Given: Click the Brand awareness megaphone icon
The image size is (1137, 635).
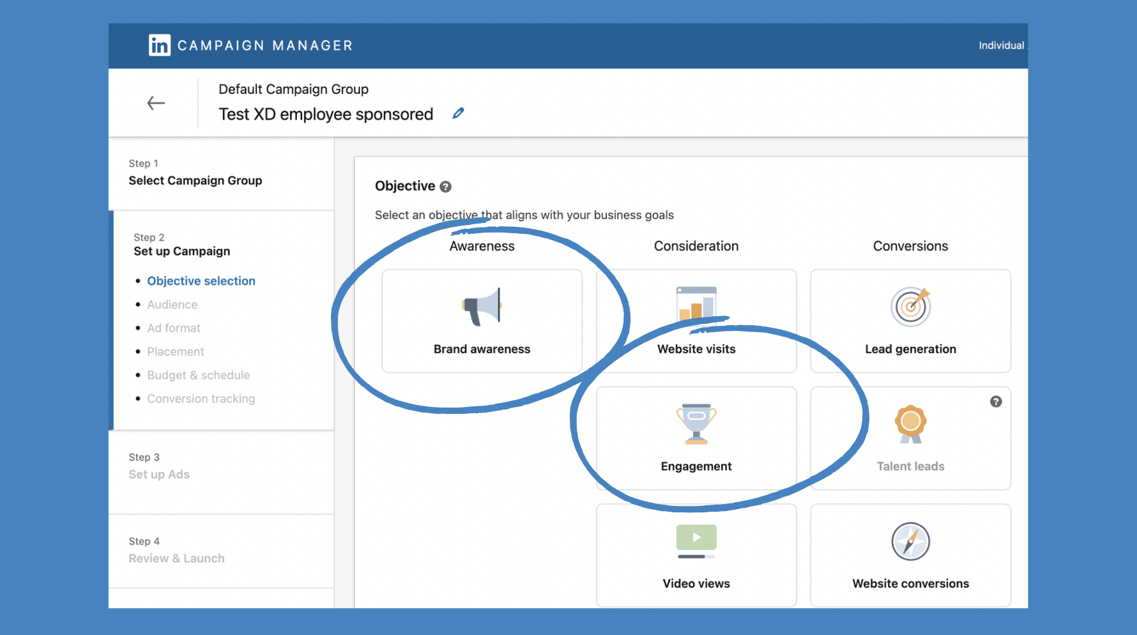Looking at the screenshot, I should click(x=482, y=307).
